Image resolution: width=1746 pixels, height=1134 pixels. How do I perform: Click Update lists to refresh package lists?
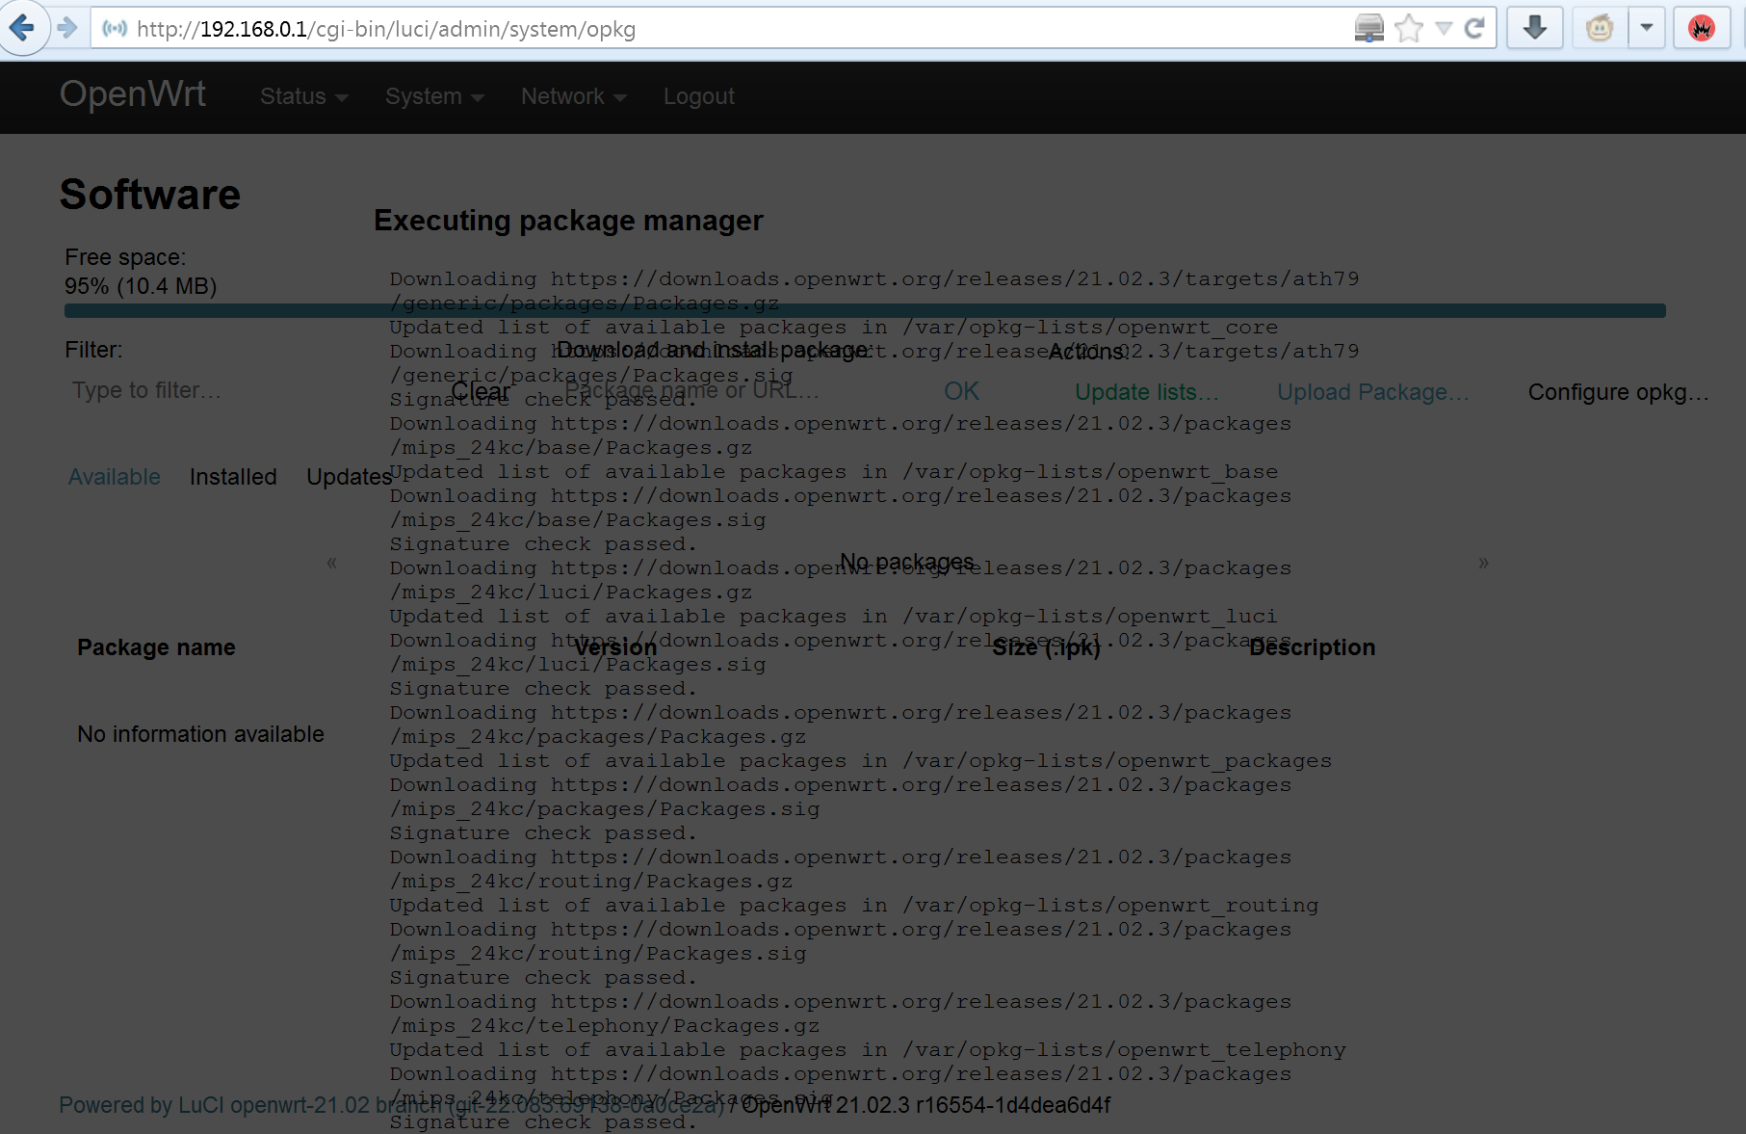(1146, 392)
